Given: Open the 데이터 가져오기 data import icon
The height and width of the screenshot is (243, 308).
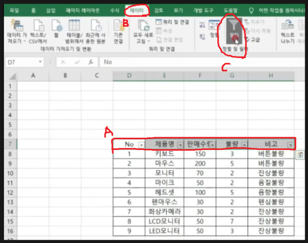Looking at the screenshot, I should 17,25.
